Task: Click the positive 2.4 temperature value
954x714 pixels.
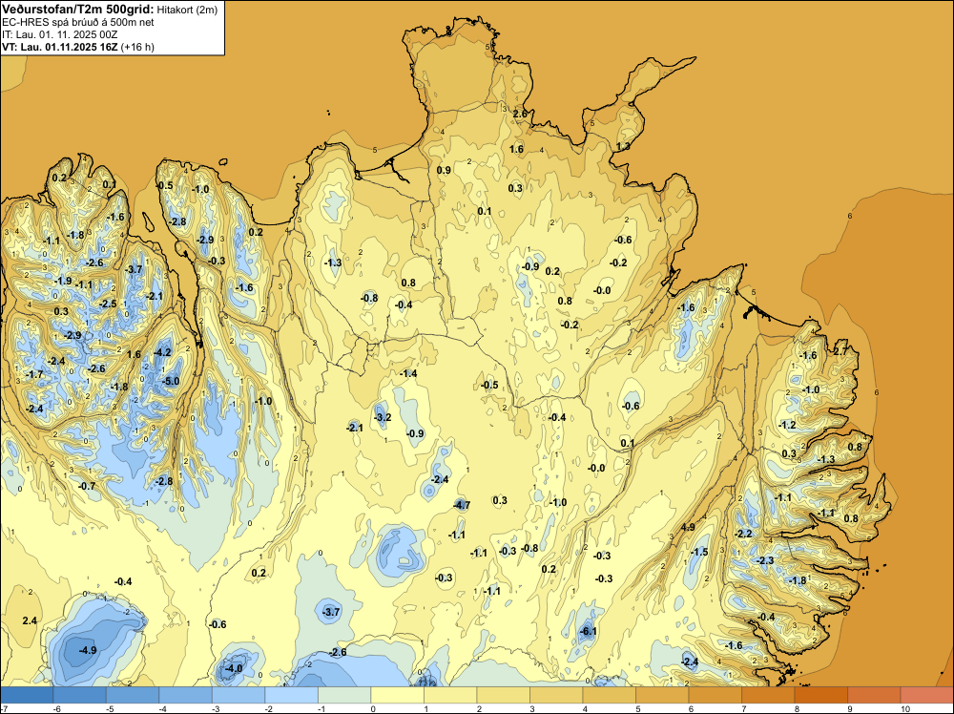Action: coord(30,620)
